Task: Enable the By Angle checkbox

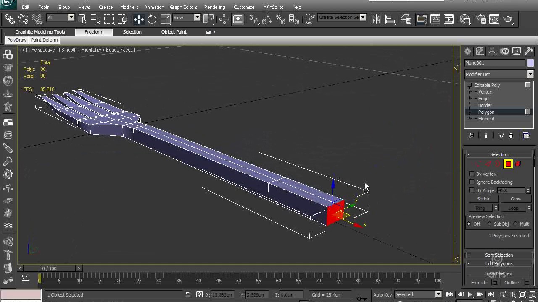Action: tap(472, 190)
